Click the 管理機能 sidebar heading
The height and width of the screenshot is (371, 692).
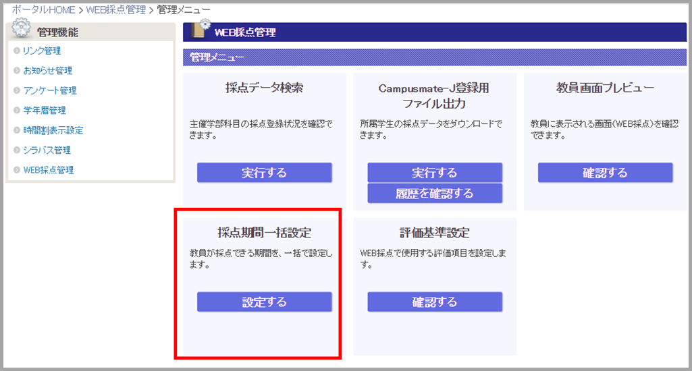click(57, 32)
